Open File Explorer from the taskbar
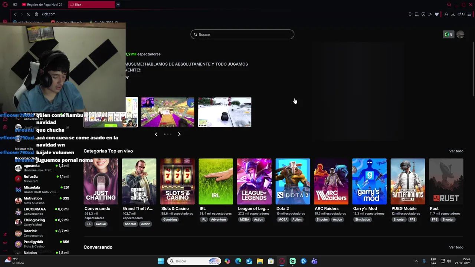475x267 pixels. pyautogui.click(x=260, y=261)
